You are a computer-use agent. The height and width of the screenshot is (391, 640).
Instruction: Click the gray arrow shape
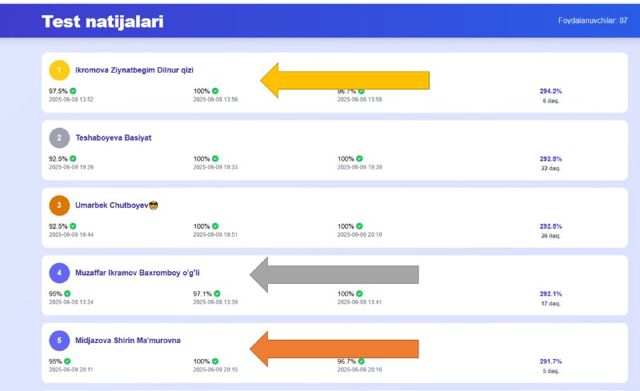click(334, 275)
